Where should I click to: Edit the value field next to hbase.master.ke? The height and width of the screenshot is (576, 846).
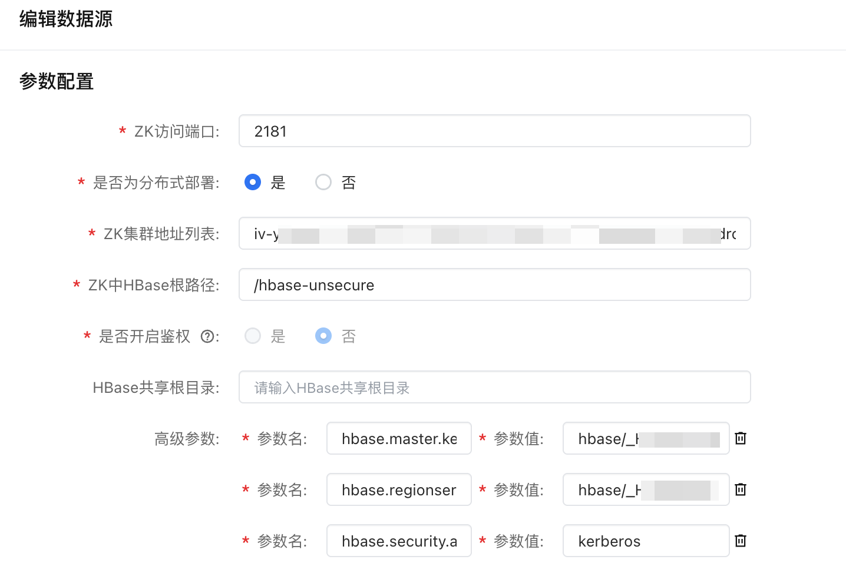646,438
